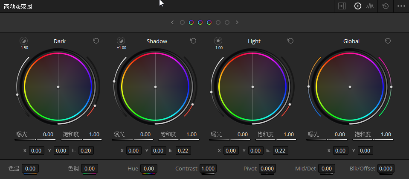Reset the Dark color wheel
This screenshot has height=179, width=409.
coord(96,41)
